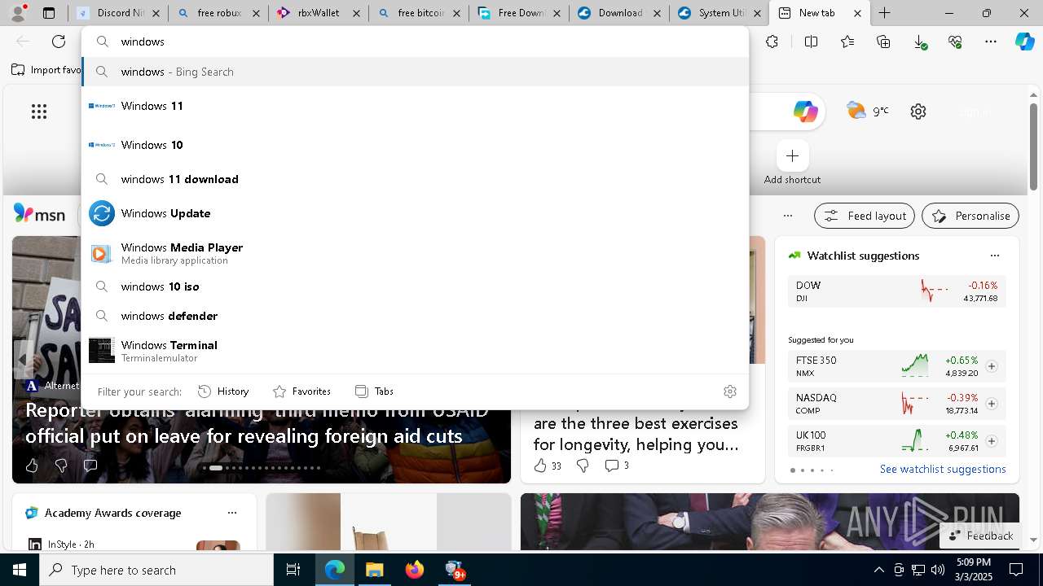The height and width of the screenshot is (586, 1043).
Task: Select Windows Update suggestion
Action: tap(416, 213)
